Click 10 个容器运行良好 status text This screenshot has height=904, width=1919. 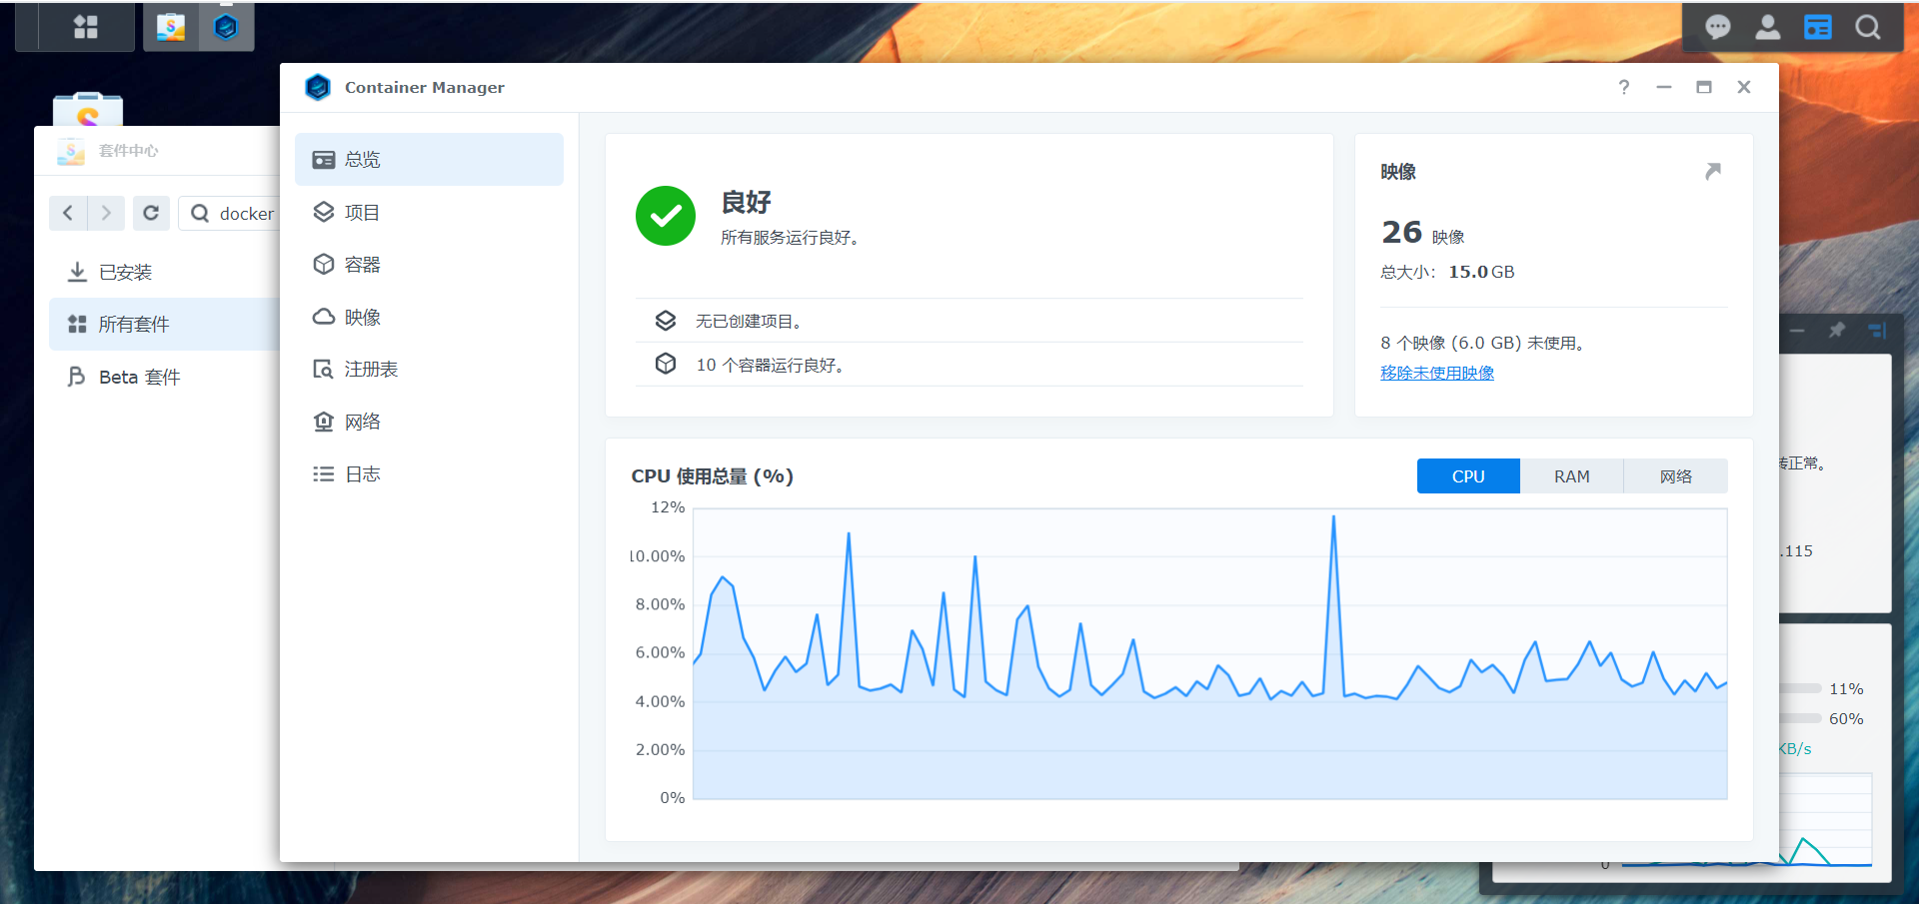click(x=773, y=365)
